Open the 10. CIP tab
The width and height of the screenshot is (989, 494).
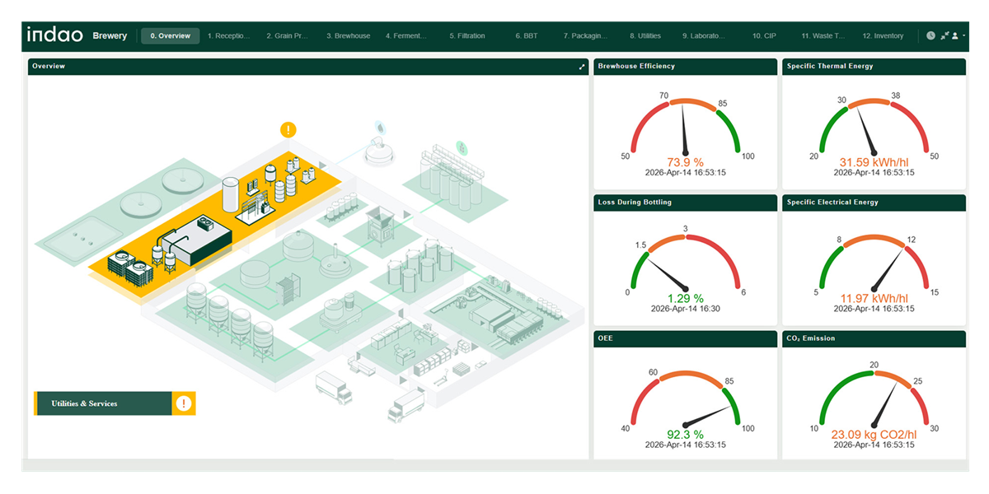(764, 36)
